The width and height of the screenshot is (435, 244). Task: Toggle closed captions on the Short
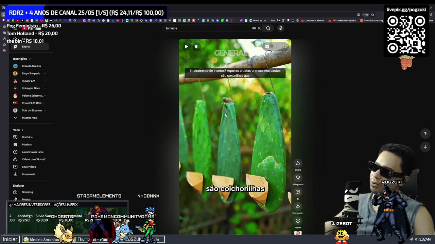[x=267, y=47]
